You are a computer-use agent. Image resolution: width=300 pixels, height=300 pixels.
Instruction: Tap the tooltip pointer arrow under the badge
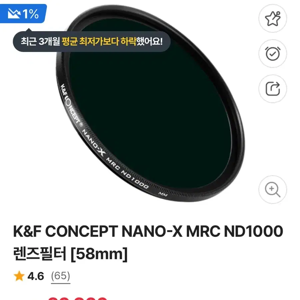29,29
